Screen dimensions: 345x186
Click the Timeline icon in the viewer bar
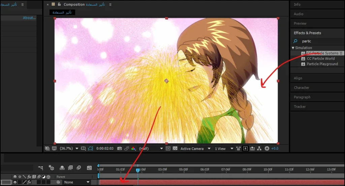point(252,148)
